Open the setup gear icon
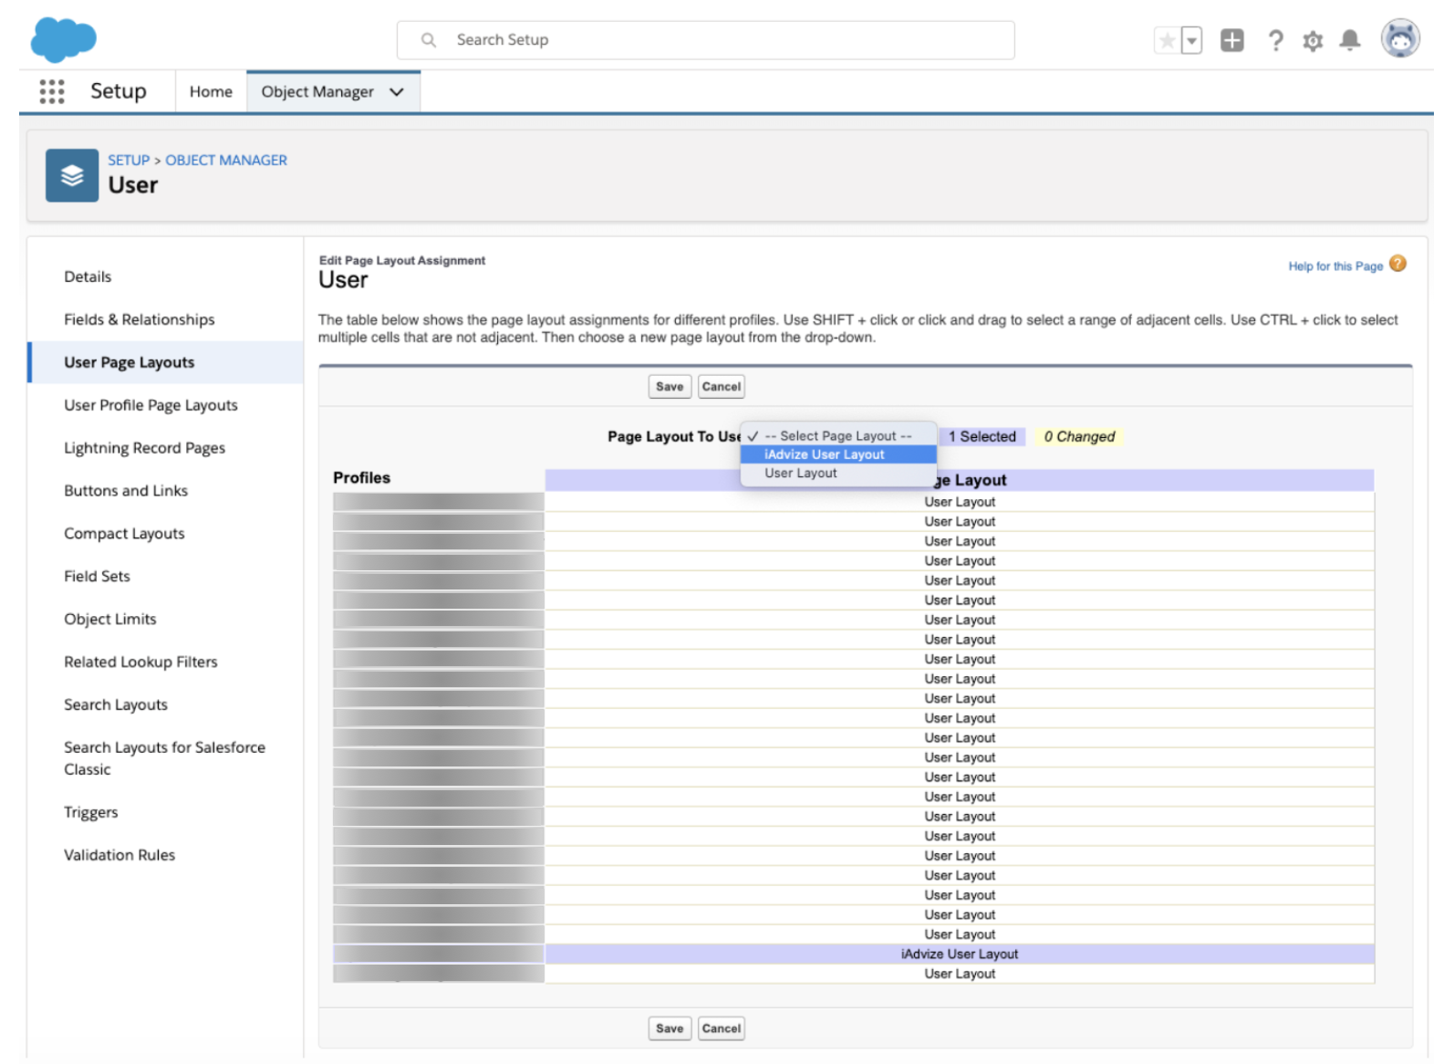The width and height of the screenshot is (1454, 1064). (x=1313, y=41)
